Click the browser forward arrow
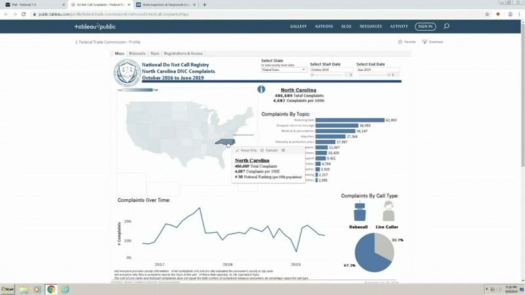Screen dimensions: 525x295 point(14,14)
